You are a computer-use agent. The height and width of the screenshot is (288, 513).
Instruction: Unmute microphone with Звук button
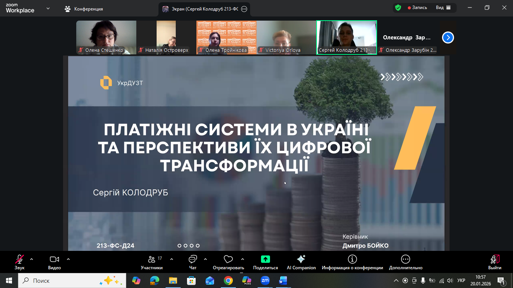pyautogui.click(x=20, y=262)
